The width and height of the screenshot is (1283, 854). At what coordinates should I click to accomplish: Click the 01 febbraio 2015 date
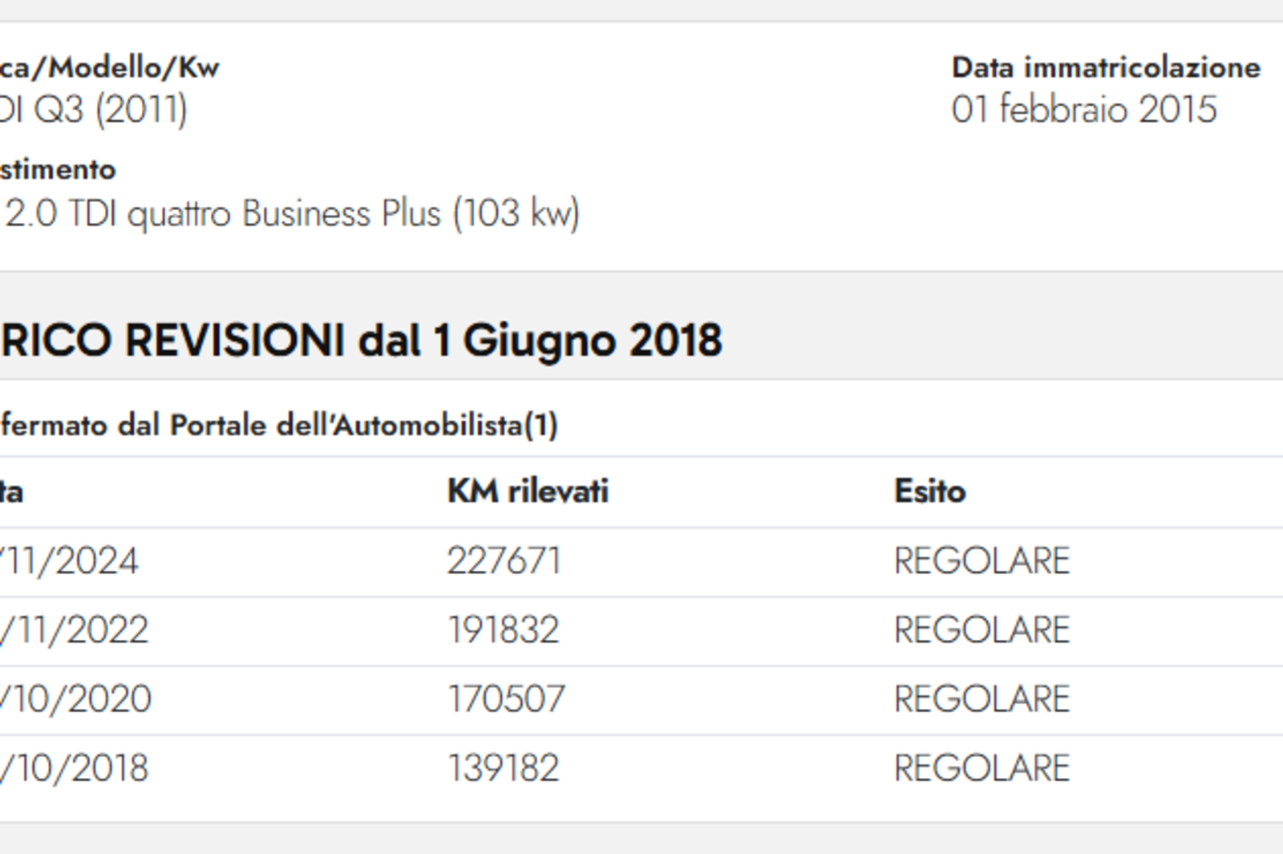(x=1084, y=109)
